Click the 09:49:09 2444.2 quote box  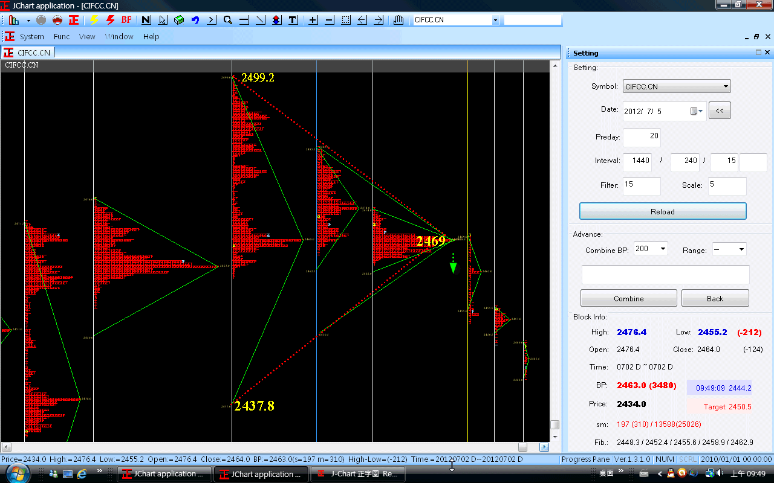pyautogui.click(x=720, y=388)
